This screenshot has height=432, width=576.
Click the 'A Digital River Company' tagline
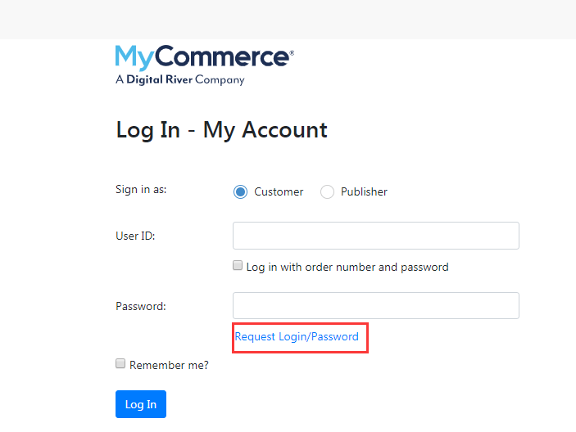180,79
